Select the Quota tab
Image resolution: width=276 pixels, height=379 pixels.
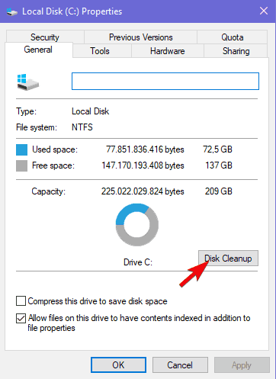click(x=233, y=37)
